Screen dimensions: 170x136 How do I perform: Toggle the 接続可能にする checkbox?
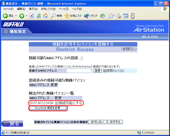tap(57, 103)
